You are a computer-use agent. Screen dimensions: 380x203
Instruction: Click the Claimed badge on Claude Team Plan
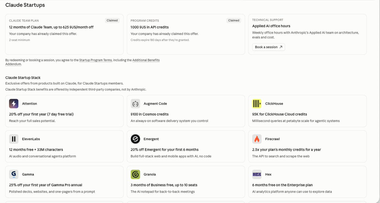(112, 20)
